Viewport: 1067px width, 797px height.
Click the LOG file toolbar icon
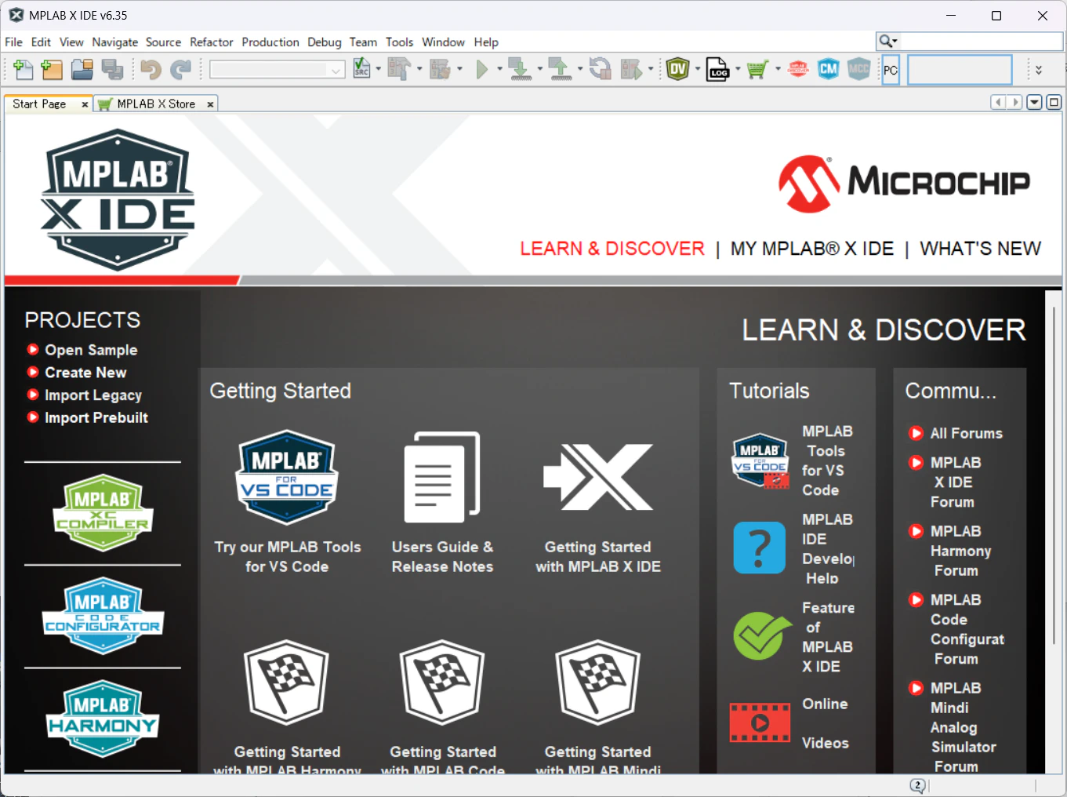click(717, 69)
